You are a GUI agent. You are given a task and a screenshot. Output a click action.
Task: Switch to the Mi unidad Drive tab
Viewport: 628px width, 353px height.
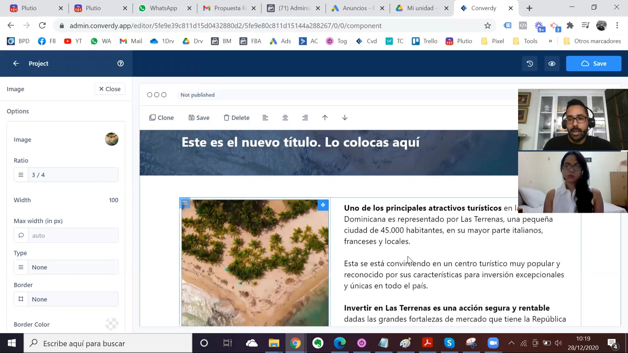click(x=420, y=8)
